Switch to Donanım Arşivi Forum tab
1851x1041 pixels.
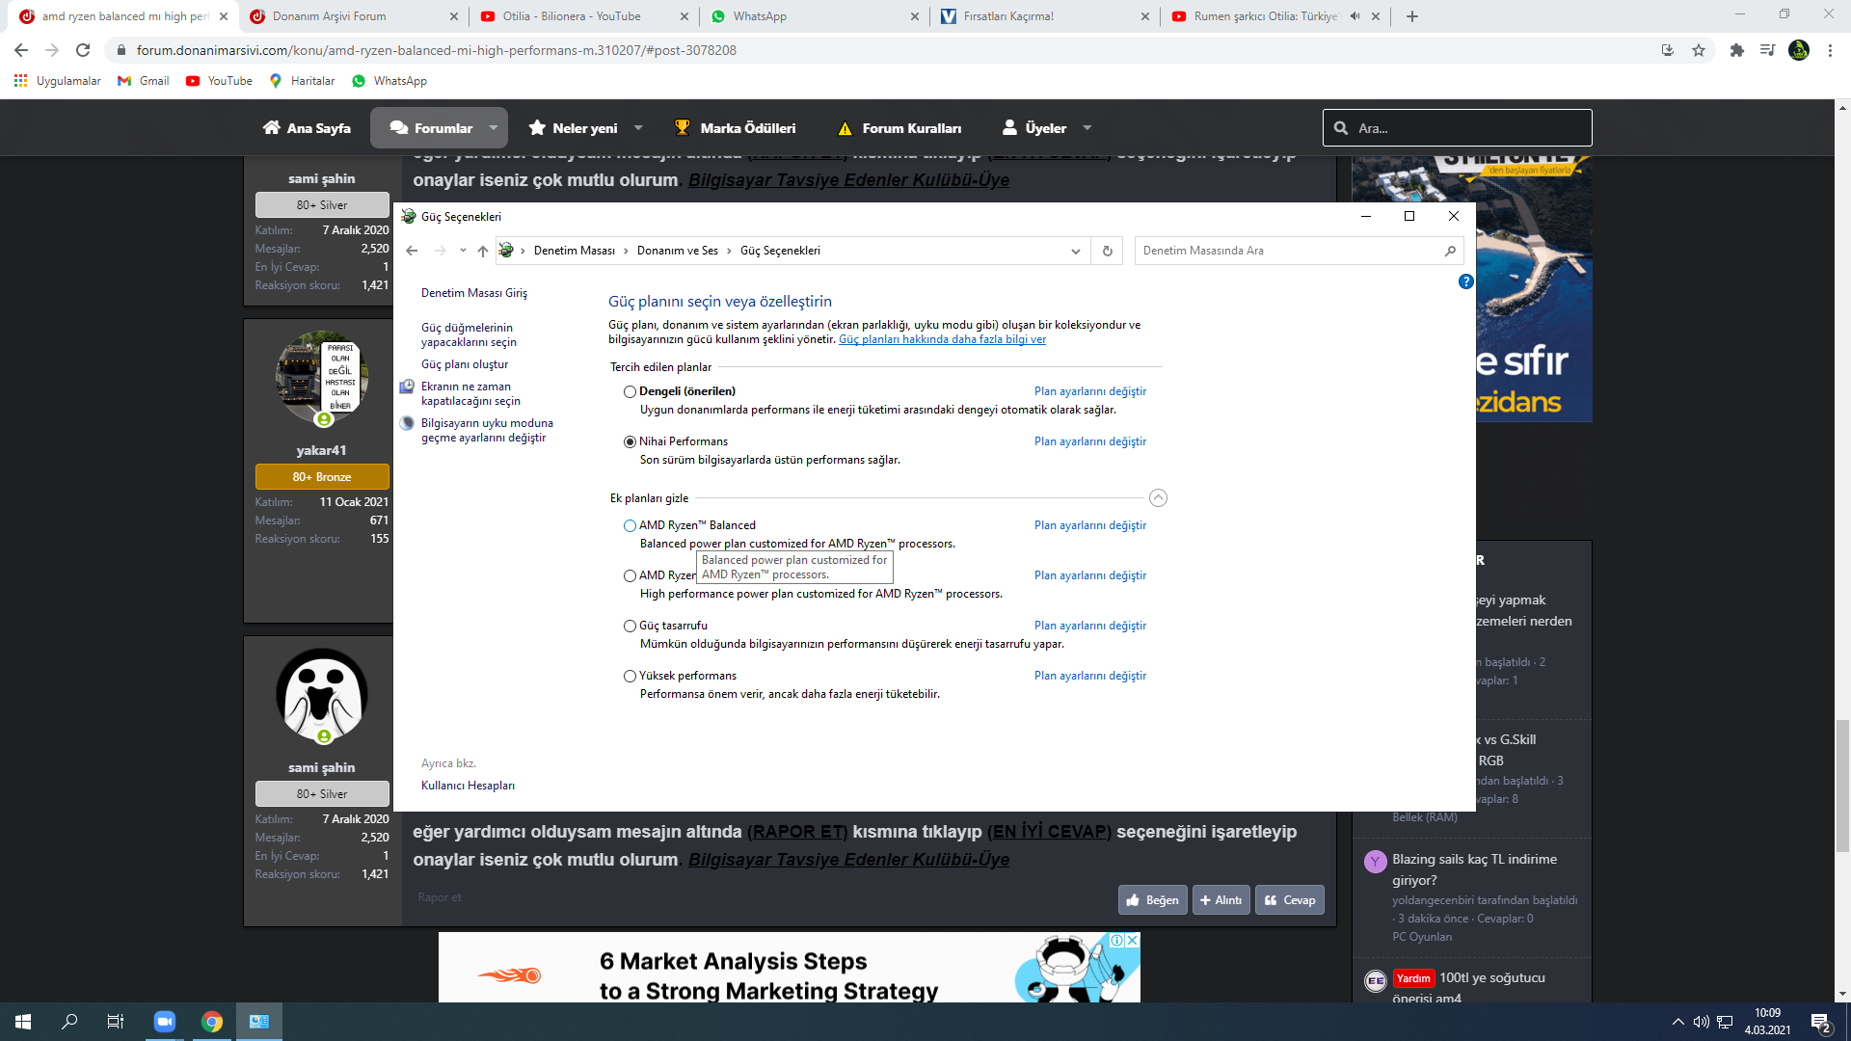click(353, 16)
